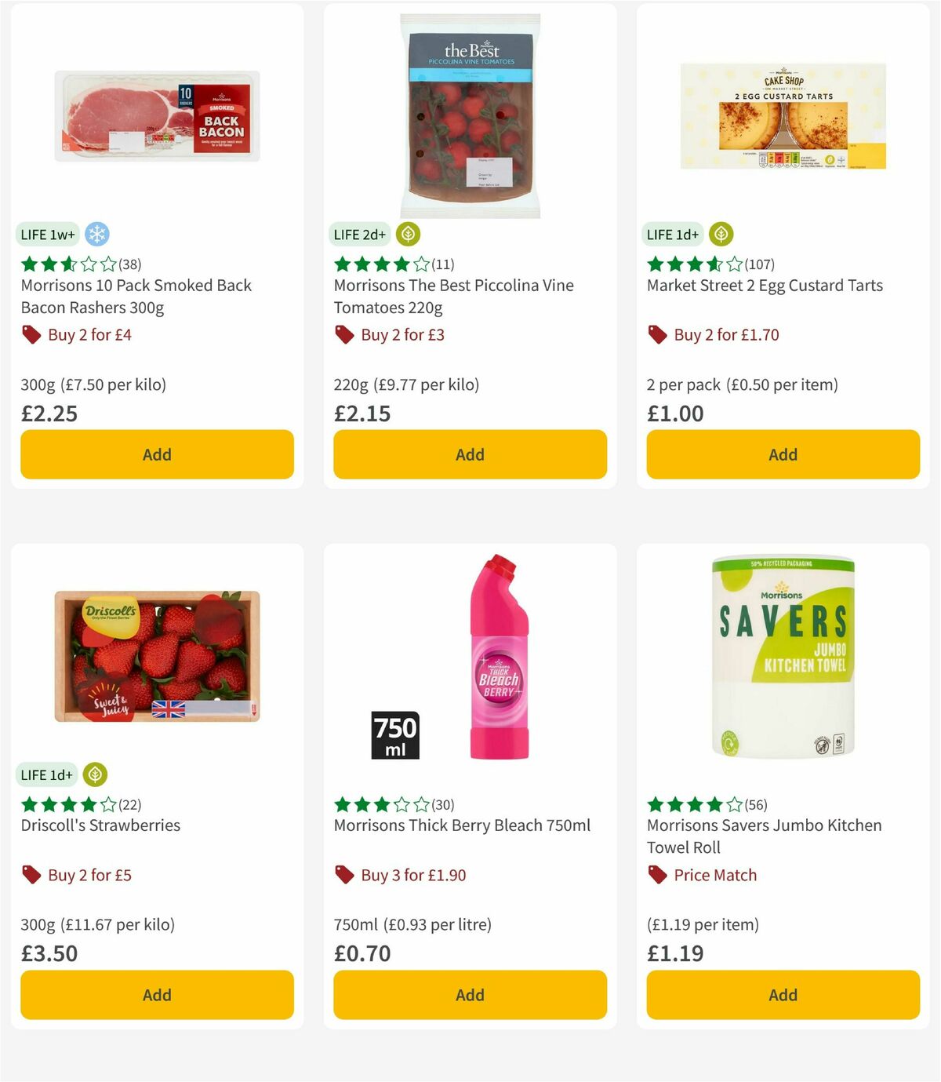Image resolution: width=941 pixels, height=1082 pixels.
Task: Click the tag icon next to Price Match
Action: coord(656,875)
